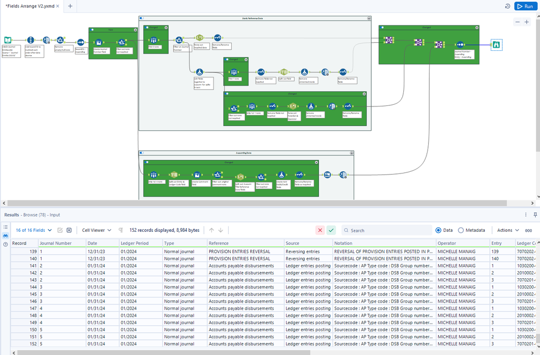This screenshot has width=540, height=355.
Task: Select the Formula tool creating new Debit/Credit fields
Action: pyautogui.click(x=282, y=175)
